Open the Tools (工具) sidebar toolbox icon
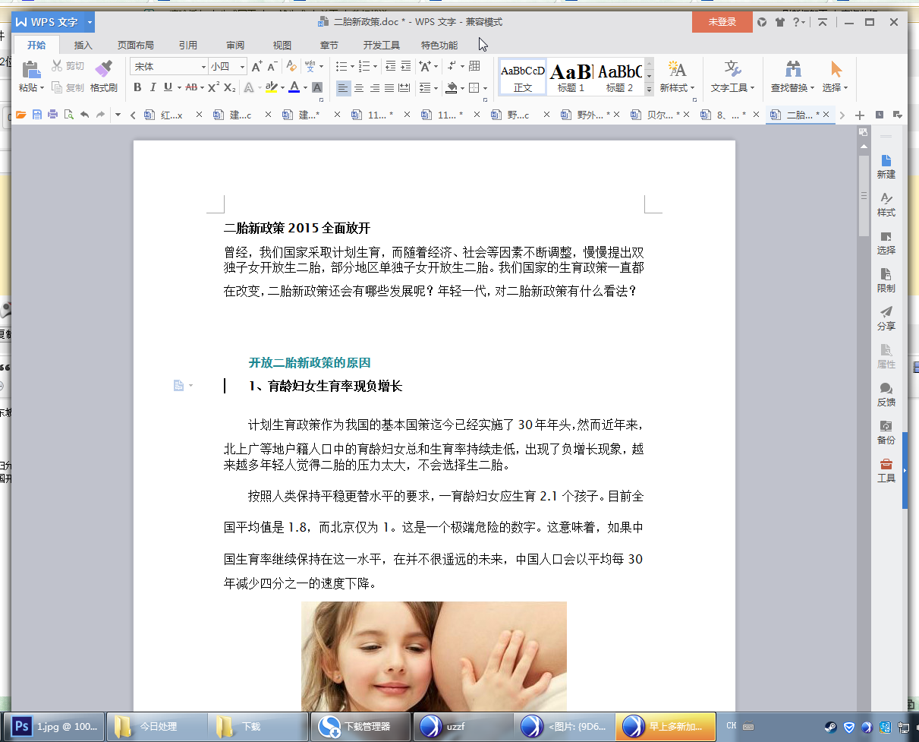 tap(886, 470)
